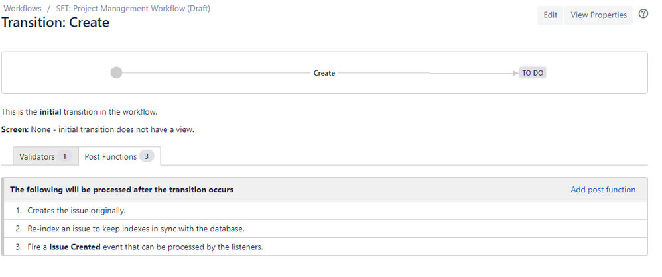This screenshot has height=277, width=662.
Task: Click the Post Functions count badge
Action: click(x=147, y=156)
